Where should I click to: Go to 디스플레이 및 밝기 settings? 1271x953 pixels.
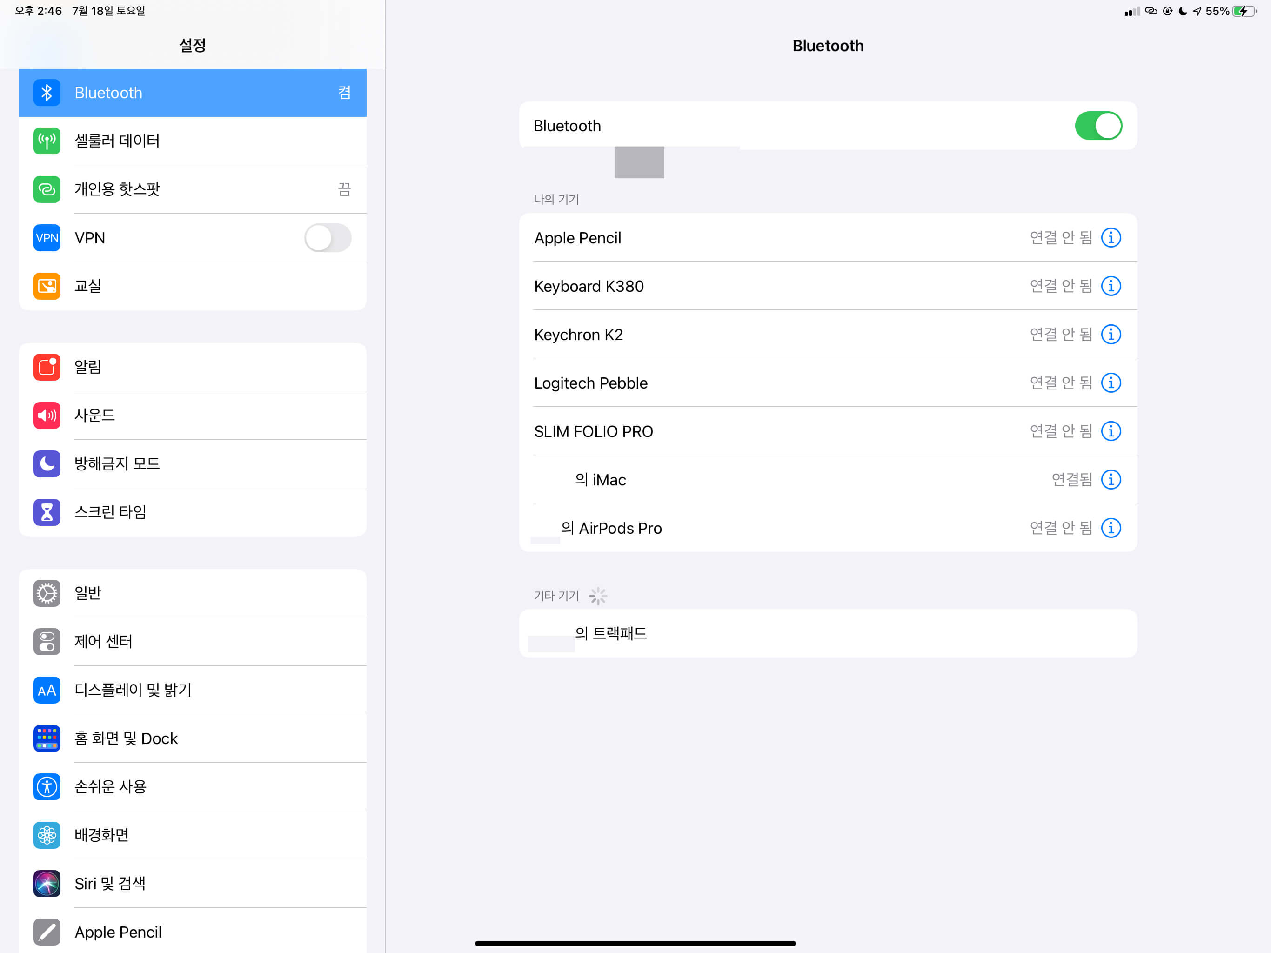(x=193, y=690)
